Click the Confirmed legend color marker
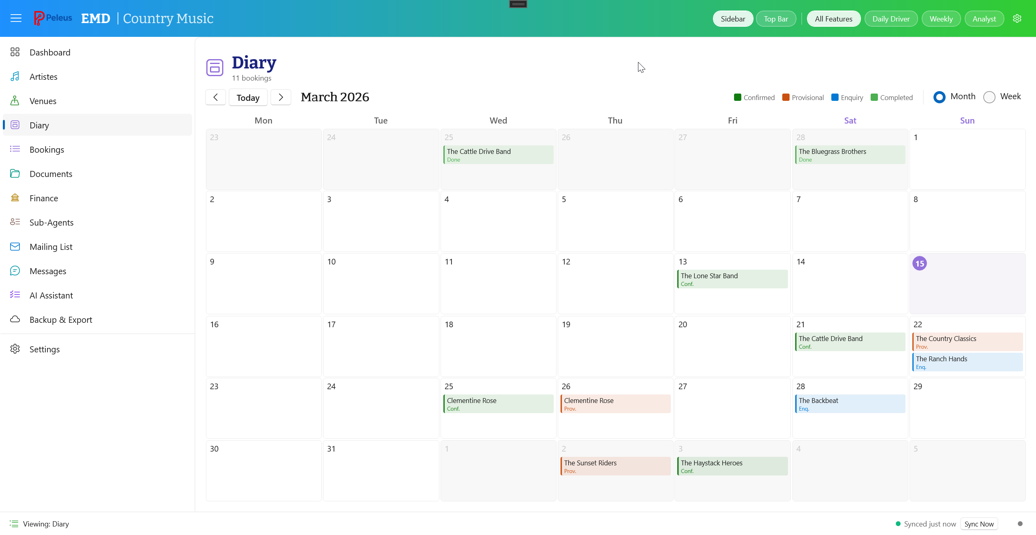This screenshot has height=535, width=1036. [738, 97]
